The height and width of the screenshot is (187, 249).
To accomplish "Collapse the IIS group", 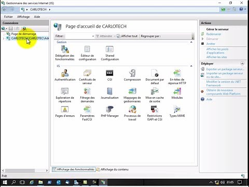I will coord(191,66).
